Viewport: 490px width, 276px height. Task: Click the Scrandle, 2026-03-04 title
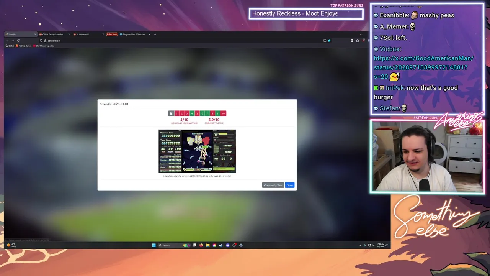coord(114,104)
